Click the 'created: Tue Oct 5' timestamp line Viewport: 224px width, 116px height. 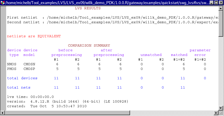coord(47,106)
